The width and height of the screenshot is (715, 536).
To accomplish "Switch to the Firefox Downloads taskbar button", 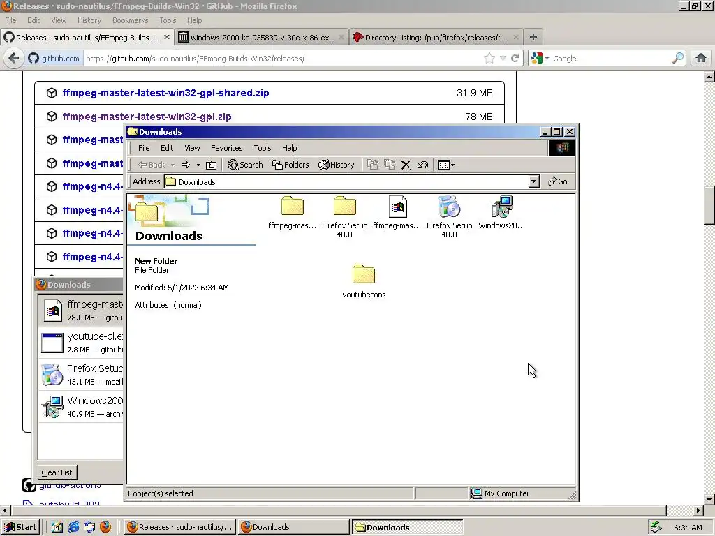I will point(294,528).
